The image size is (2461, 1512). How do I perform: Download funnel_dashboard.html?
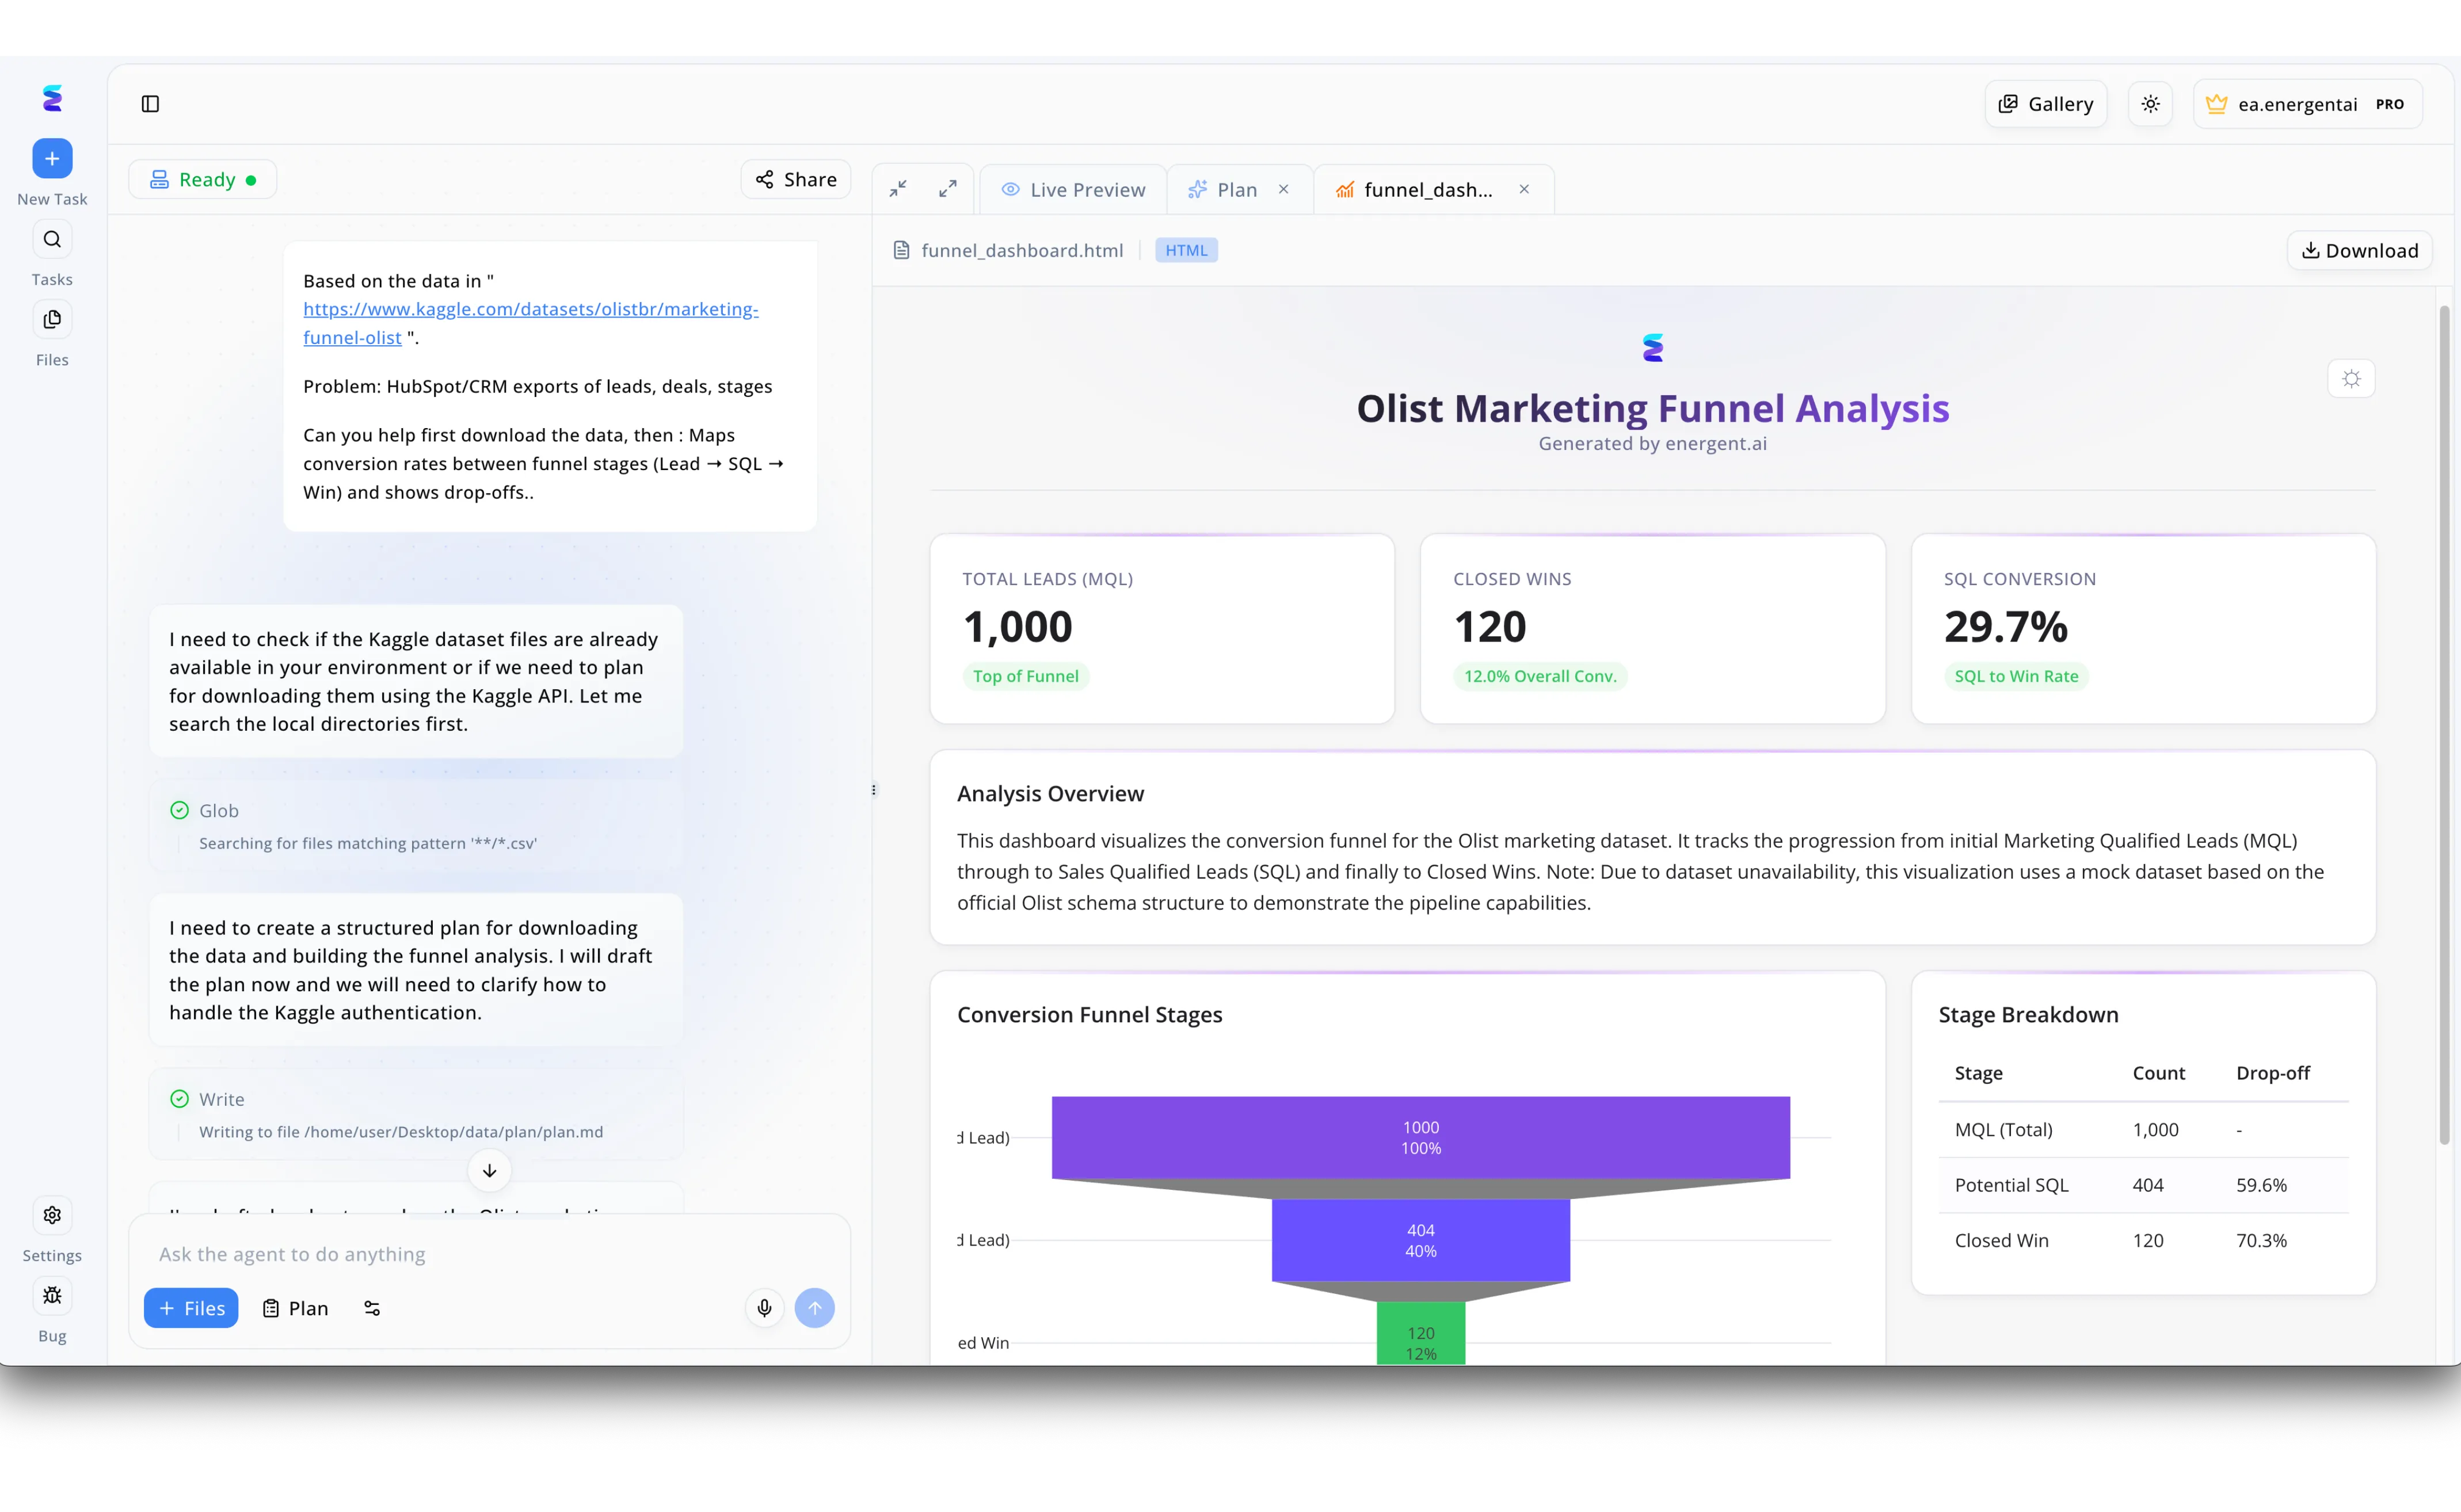pos(2359,250)
